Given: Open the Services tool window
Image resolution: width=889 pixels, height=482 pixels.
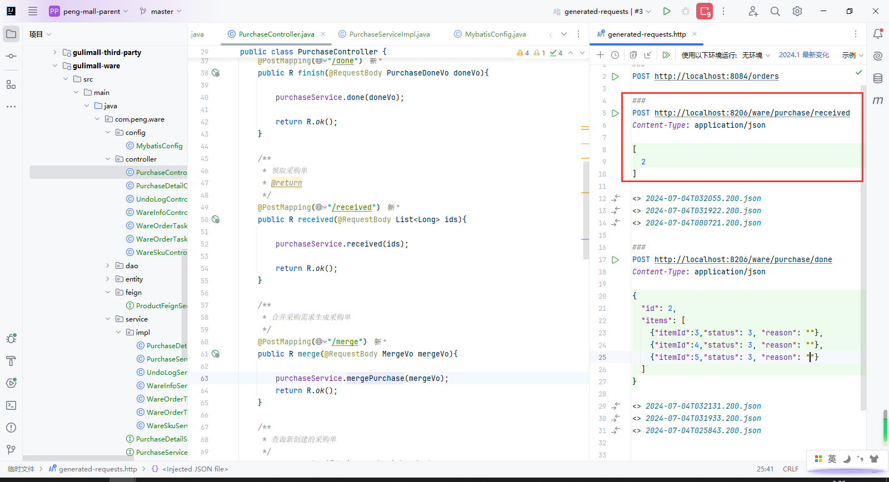Looking at the screenshot, I should click(x=11, y=383).
